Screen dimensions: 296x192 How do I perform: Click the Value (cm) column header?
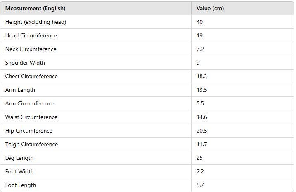click(x=210, y=8)
